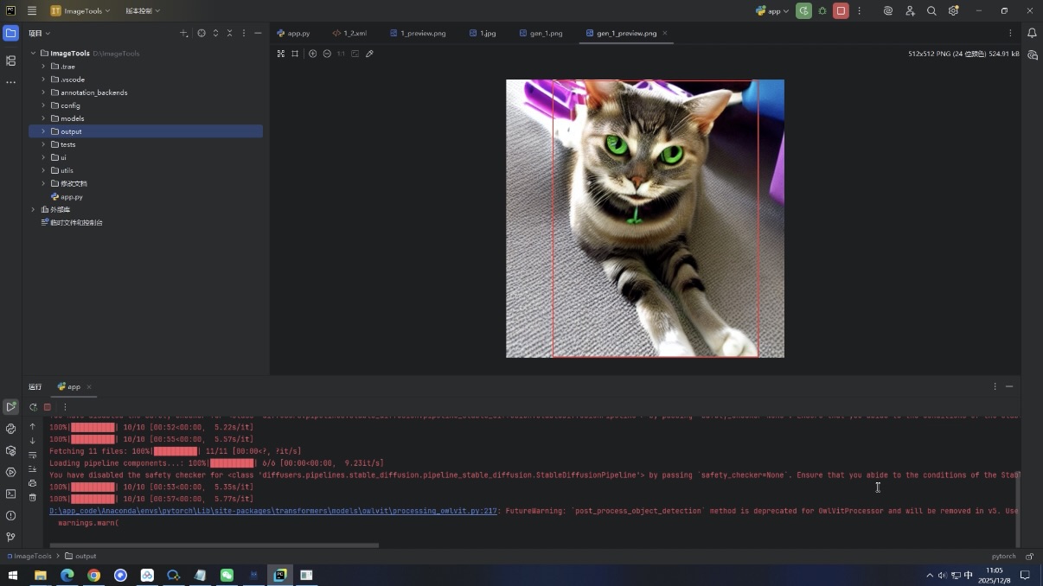The height and width of the screenshot is (586, 1043).
Task: Open the version control (版本控制) dropdown
Action: (143, 11)
